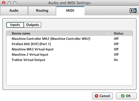Toggle Maschine MK2 Virtual Input status
The width and height of the screenshot is (139, 101).
(x=116, y=49)
